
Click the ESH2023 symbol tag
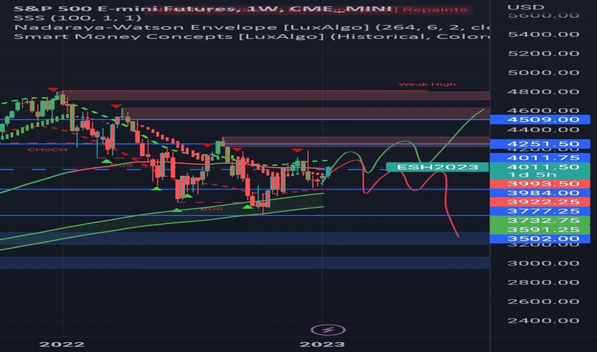coord(438,166)
